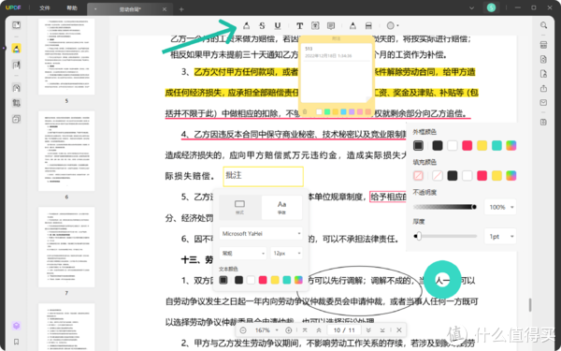Open the 常规 font style dropdown
Image resolution: width=561 pixels, height=351 pixels.
pos(243,254)
